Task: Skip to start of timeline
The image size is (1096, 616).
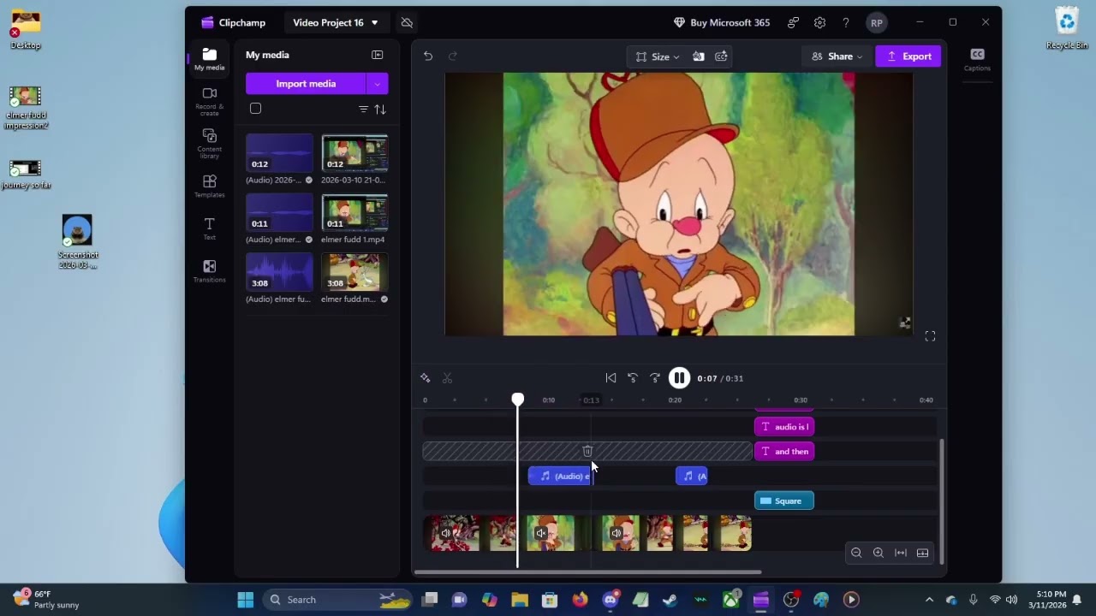Action: pyautogui.click(x=611, y=378)
